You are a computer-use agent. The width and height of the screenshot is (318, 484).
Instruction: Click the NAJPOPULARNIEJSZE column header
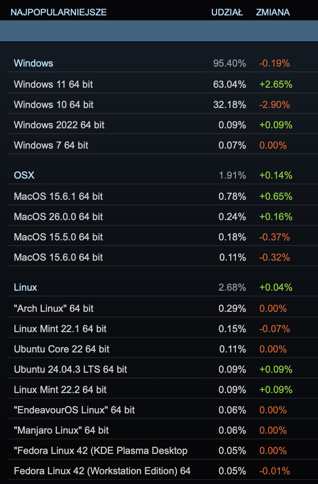pos(59,12)
